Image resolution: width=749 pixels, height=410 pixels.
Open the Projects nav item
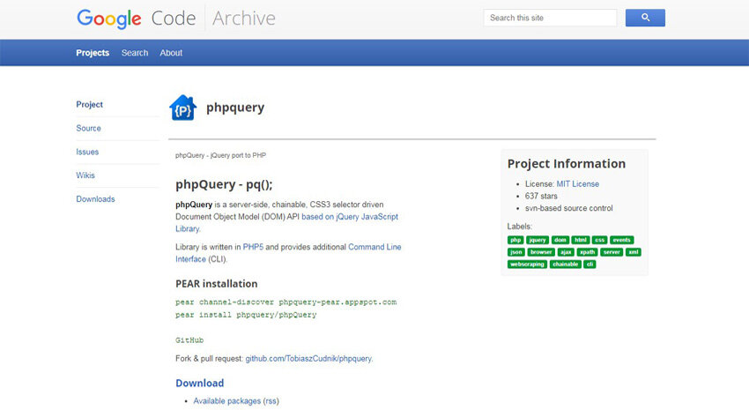93,53
